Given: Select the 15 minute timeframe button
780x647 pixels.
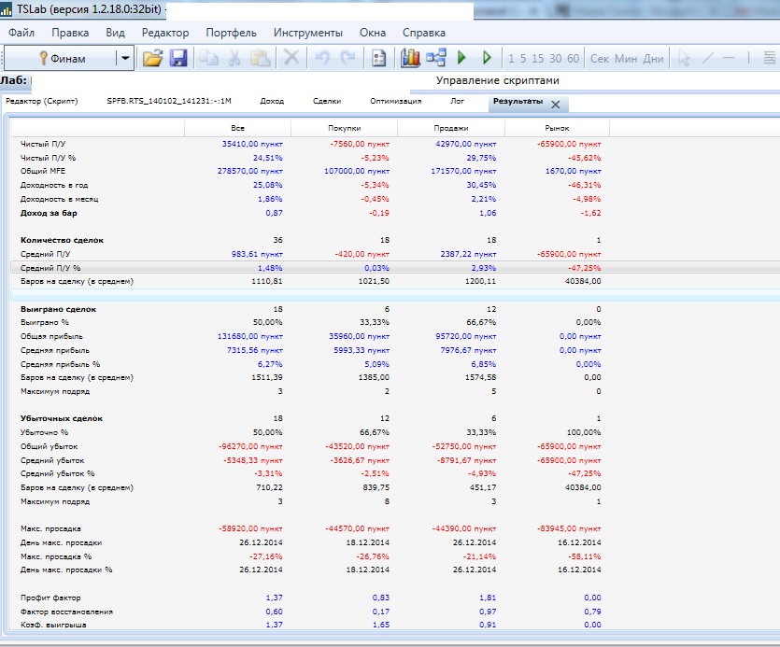Looking at the screenshot, I should [x=537, y=59].
